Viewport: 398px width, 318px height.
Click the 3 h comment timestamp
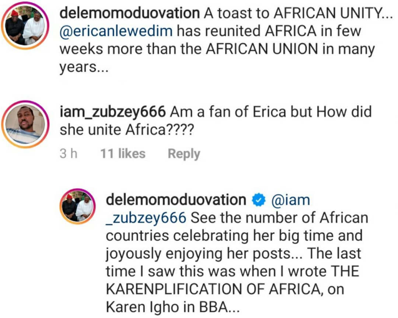coord(69,153)
